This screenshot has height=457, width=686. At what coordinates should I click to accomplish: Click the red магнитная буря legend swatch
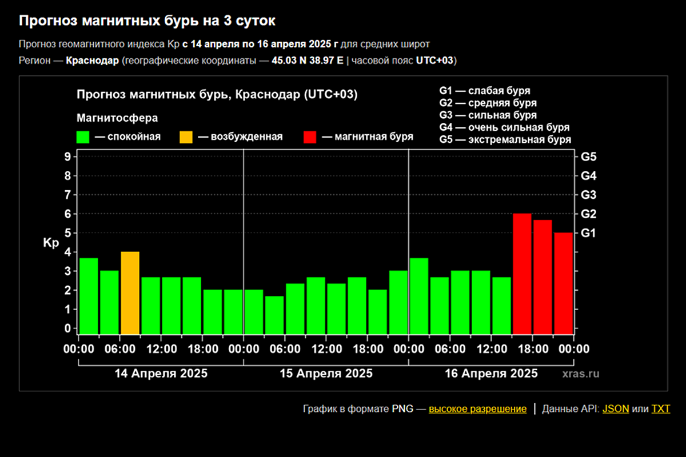coord(310,137)
